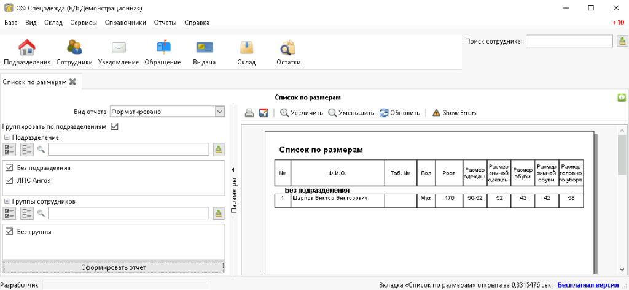Click the Поиск сотрудника input field
Screen dimensions: 629x290
point(569,41)
